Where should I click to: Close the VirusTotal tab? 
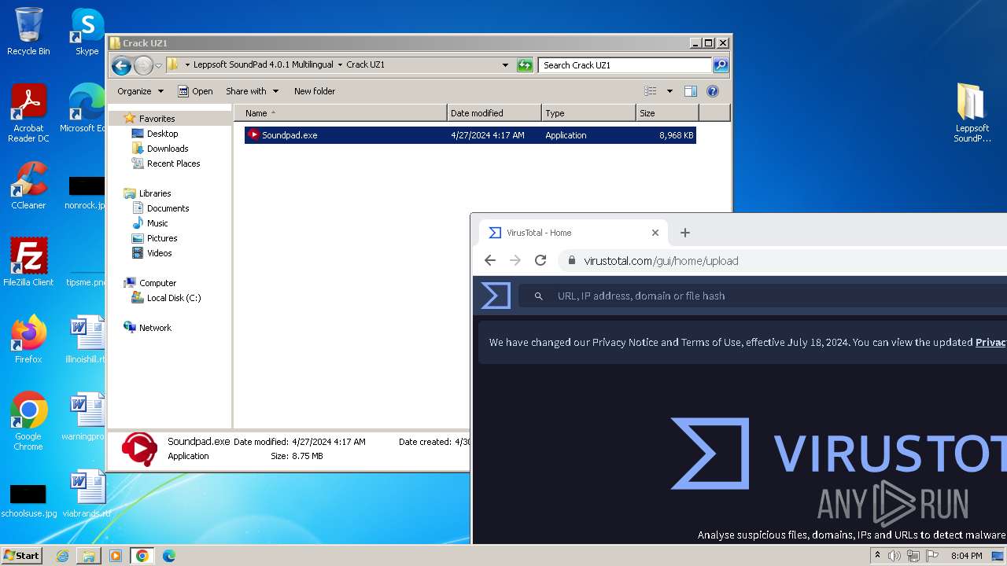(655, 233)
